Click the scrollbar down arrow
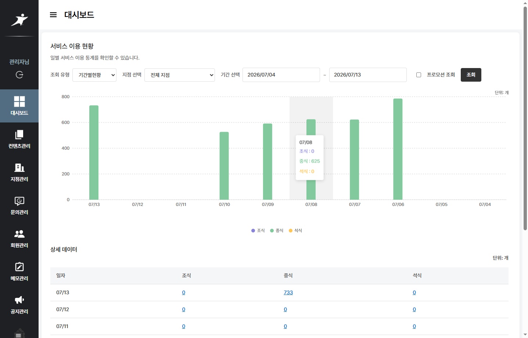Image resolution: width=528 pixels, height=338 pixels. 525,335
